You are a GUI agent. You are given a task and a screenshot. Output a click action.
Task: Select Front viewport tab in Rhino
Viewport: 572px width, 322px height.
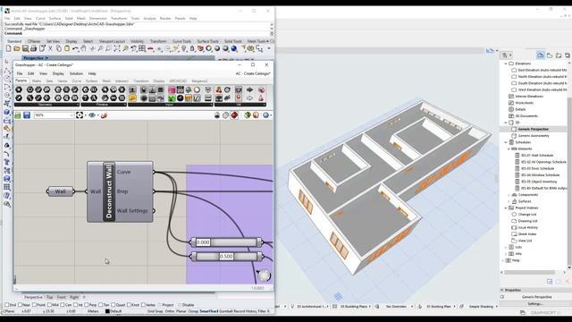pos(62,297)
